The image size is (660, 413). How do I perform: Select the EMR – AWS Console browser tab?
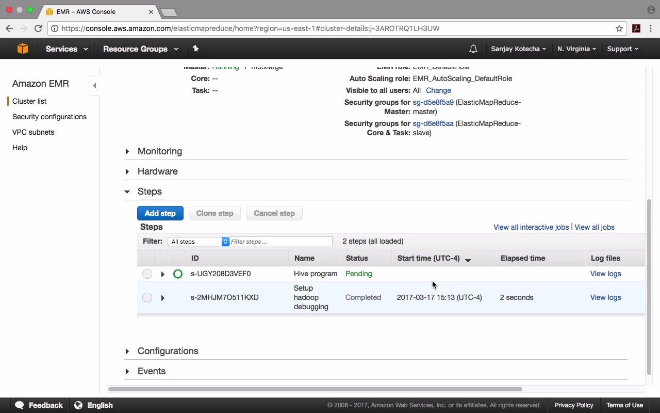click(x=99, y=11)
